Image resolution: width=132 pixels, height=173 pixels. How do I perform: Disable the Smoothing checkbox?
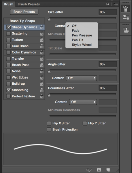(x=8, y=90)
